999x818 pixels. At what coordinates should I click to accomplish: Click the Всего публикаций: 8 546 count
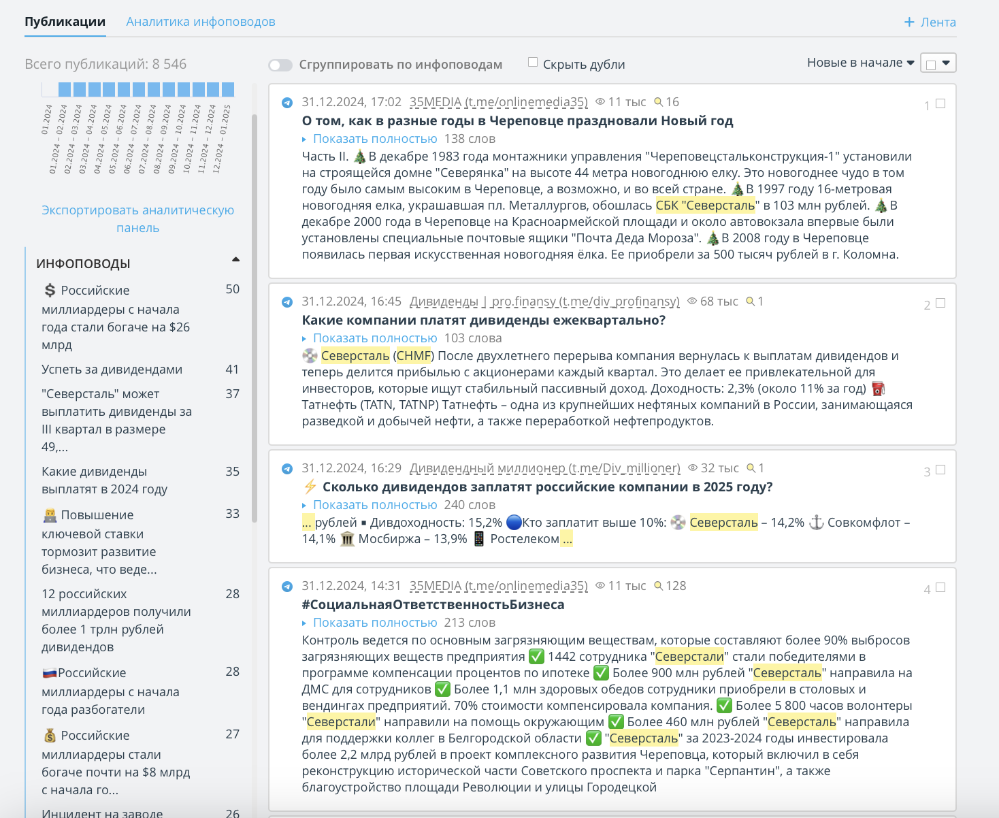tap(105, 64)
